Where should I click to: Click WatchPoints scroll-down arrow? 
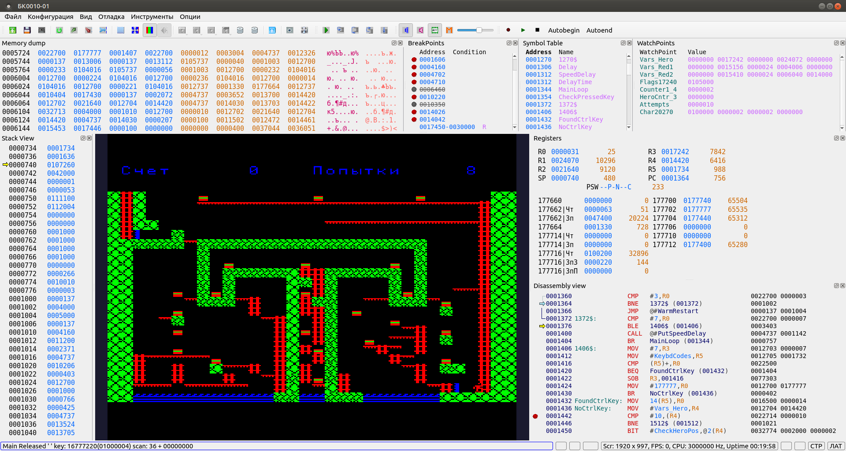[x=842, y=128]
